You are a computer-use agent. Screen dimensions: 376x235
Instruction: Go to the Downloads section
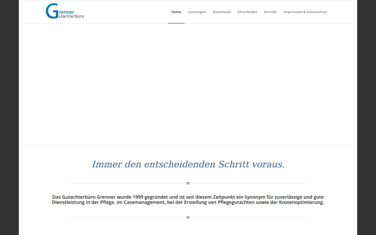coord(222,12)
